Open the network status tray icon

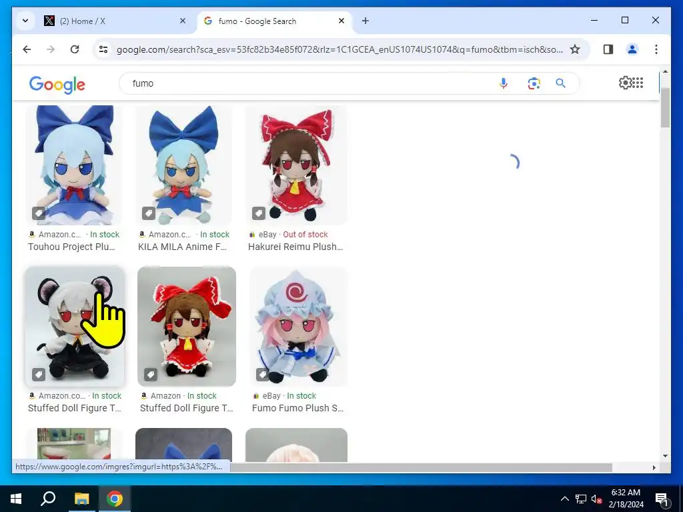pos(581,499)
